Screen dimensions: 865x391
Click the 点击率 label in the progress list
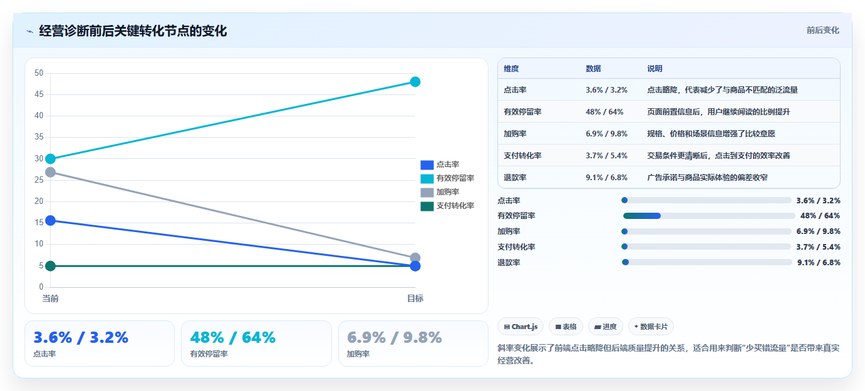tap(509, 201)
